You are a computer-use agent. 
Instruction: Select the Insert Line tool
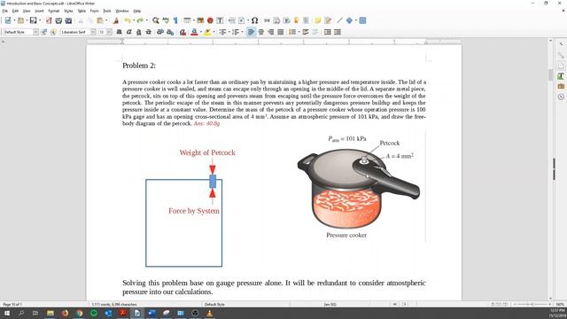pos(339,20)
